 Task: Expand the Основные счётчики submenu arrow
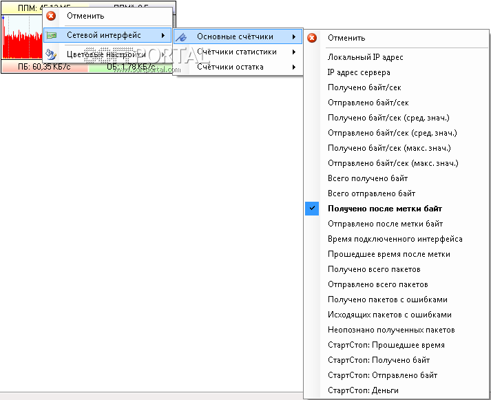click(x=294, y=36)
